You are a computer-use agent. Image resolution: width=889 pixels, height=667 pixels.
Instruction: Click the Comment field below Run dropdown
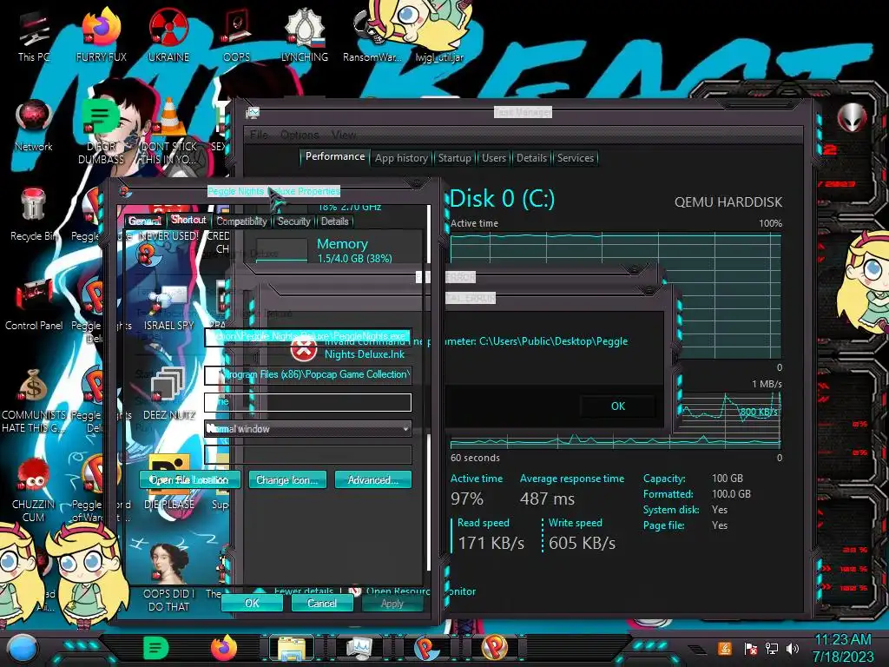308,454
